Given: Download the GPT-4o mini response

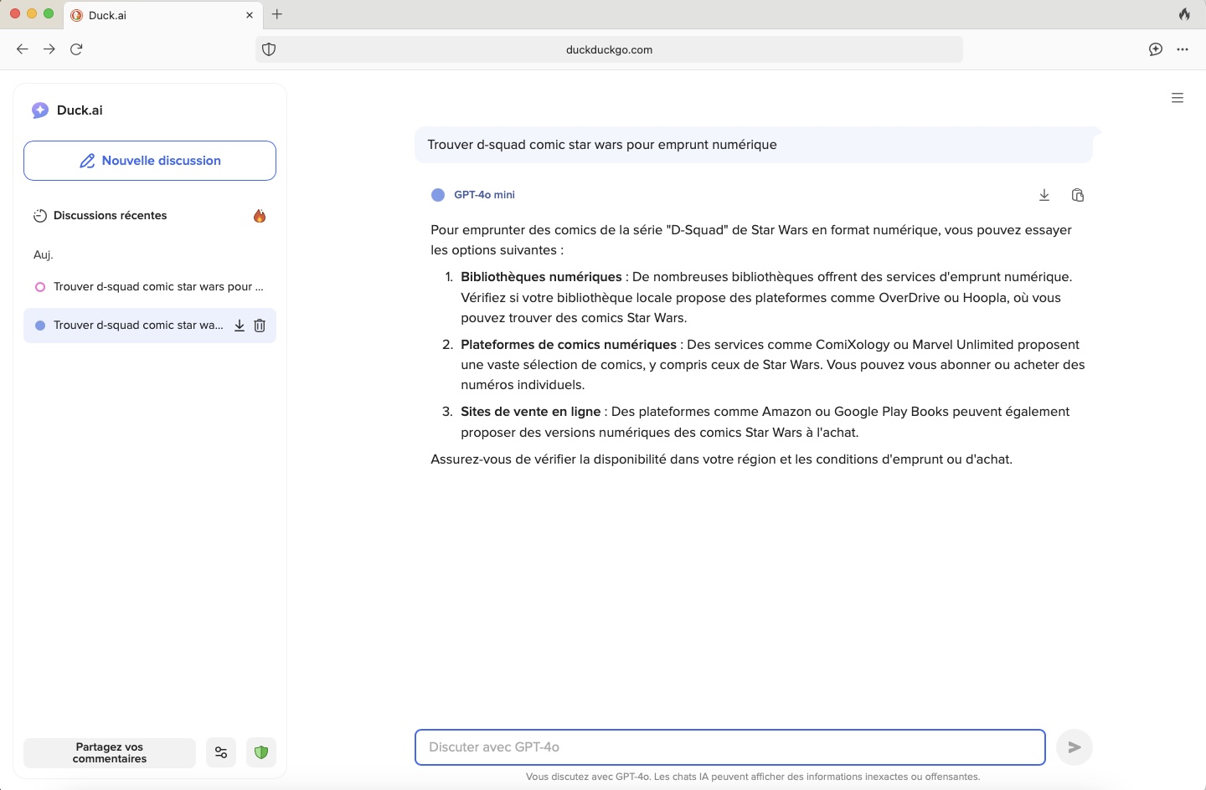Looking at the screenshot, I should point(1044,195).
